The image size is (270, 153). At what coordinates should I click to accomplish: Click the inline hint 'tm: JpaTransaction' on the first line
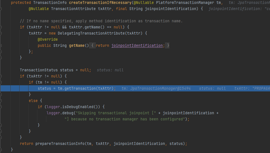click(x=249, y=3)
